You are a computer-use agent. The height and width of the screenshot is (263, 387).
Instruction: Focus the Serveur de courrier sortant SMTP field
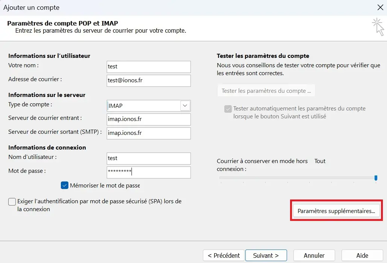point(148,133)
